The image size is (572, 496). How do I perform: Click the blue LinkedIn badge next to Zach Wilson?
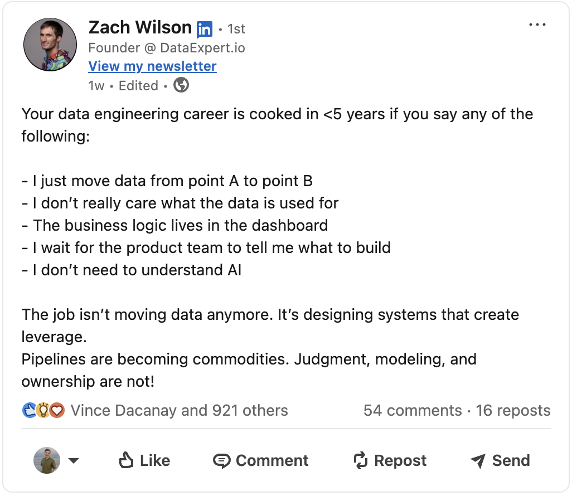tap(204, 28)
